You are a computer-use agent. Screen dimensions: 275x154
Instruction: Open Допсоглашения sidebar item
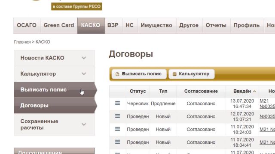point(55,151)
